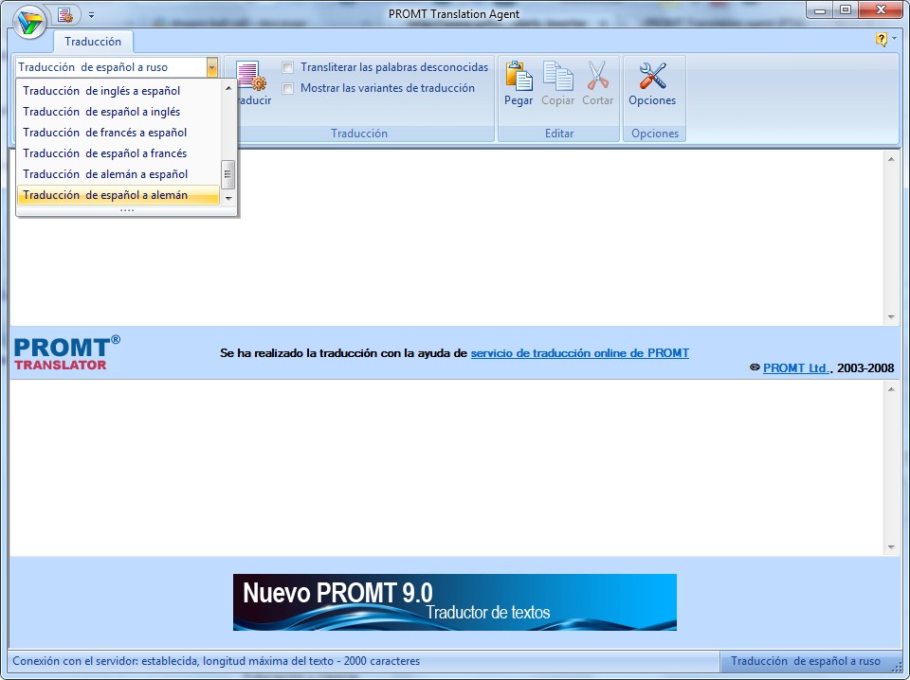Select Traducción de inglés a español
This screenshot has height=680, width=910.
(x=118, y=91)
